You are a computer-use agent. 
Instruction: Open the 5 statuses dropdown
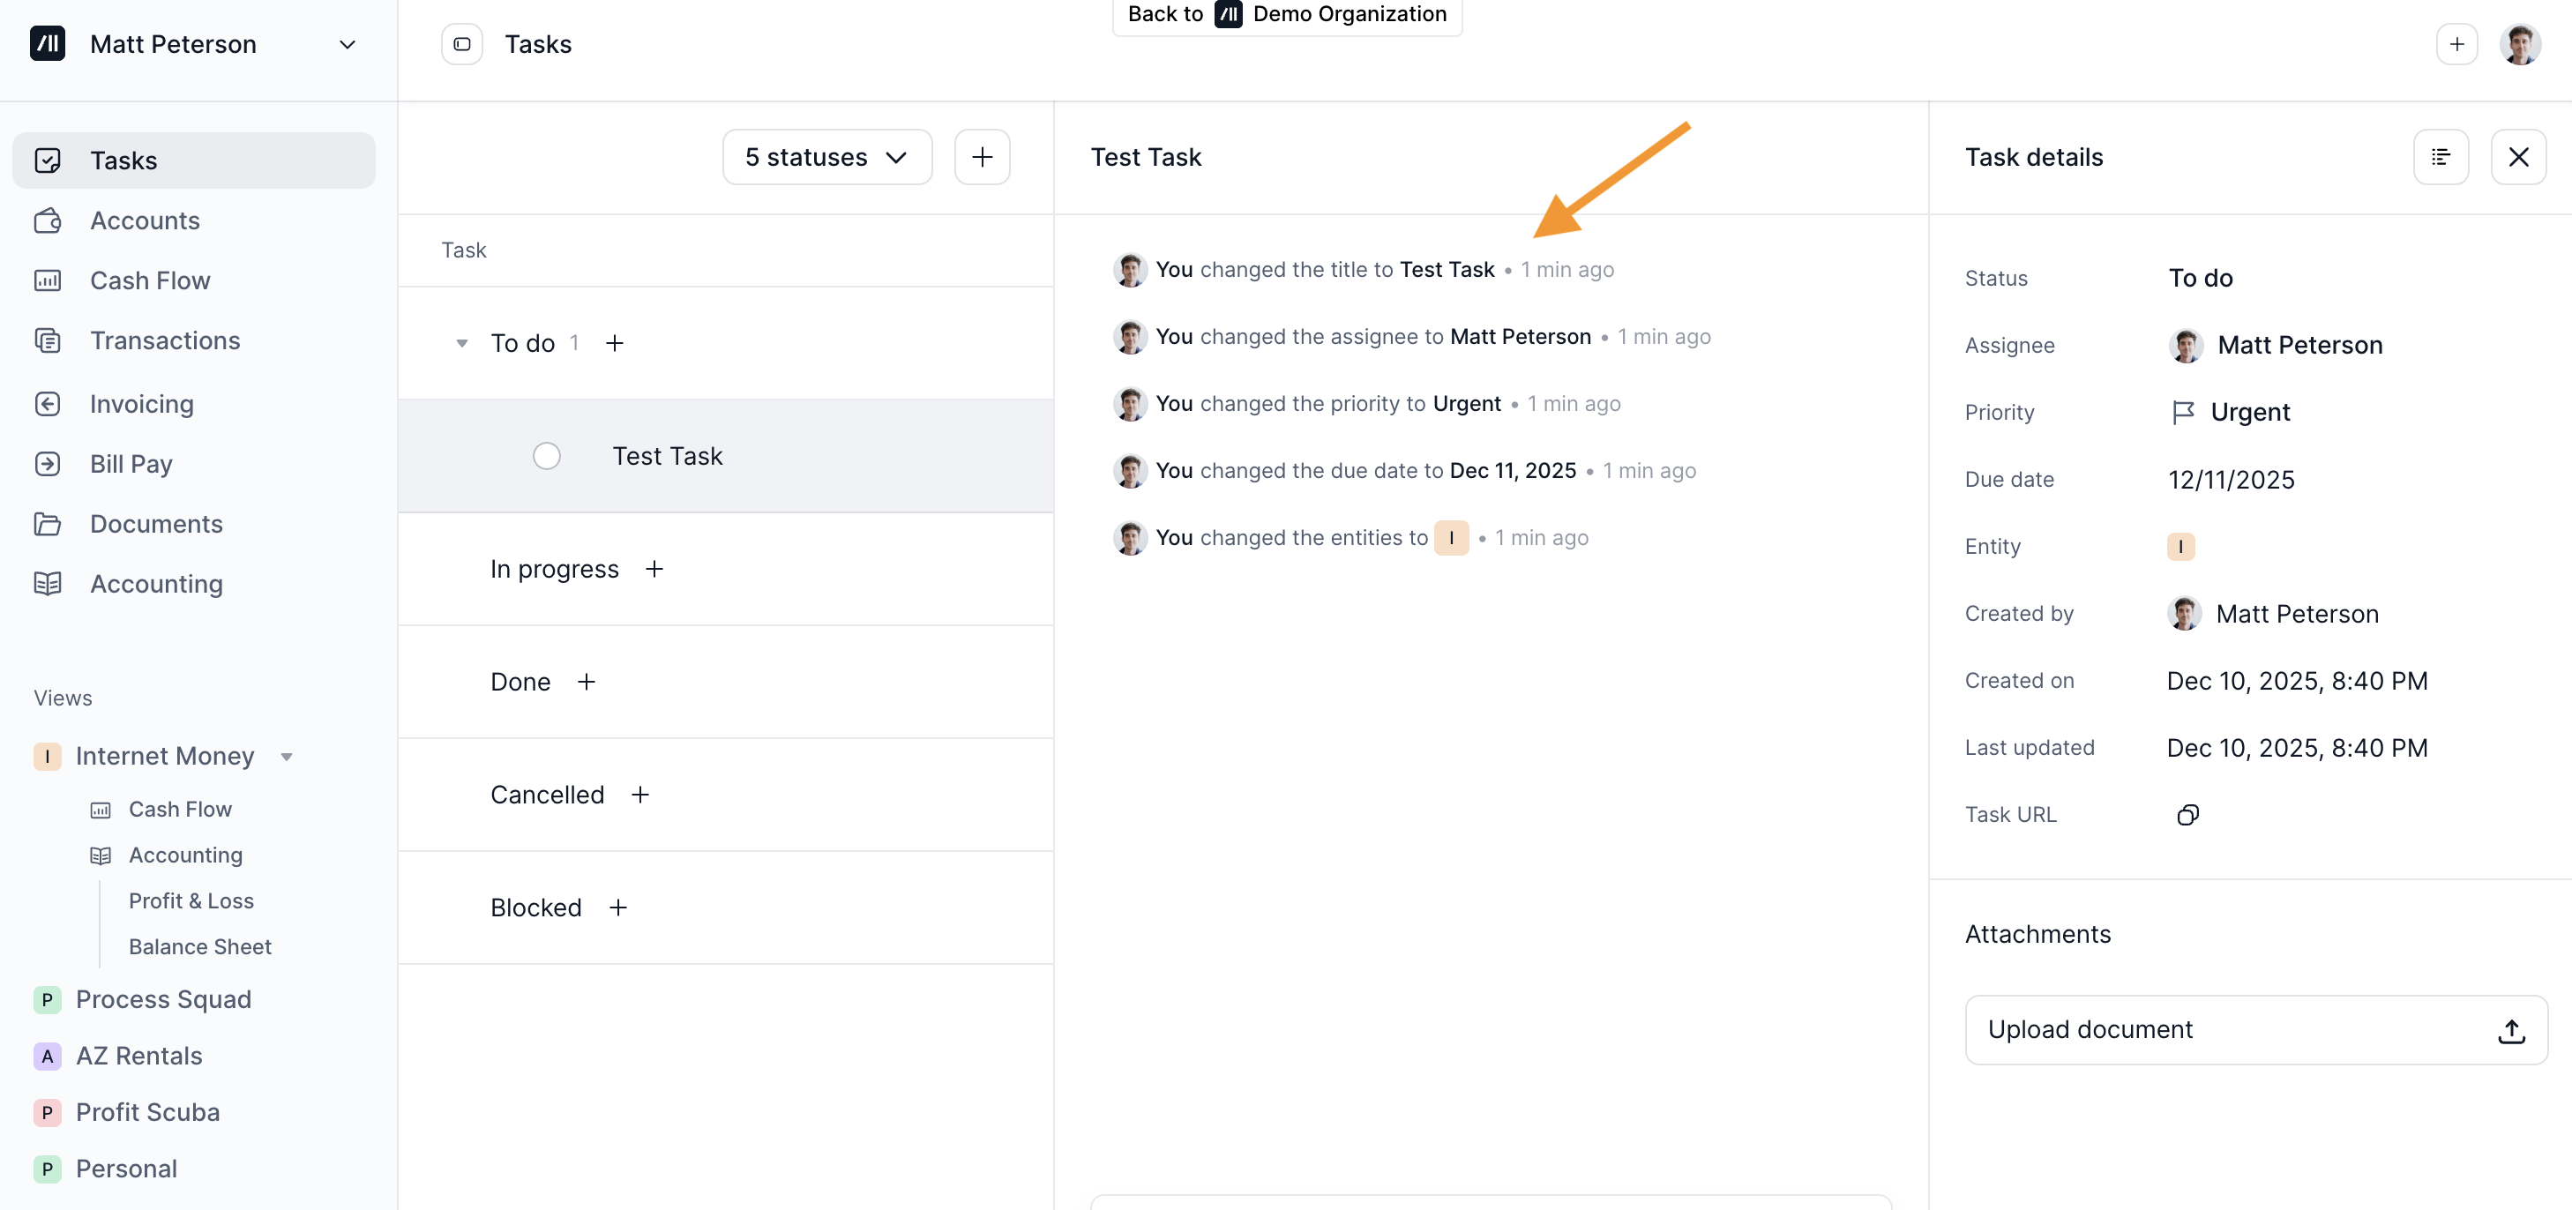point(826,157)
